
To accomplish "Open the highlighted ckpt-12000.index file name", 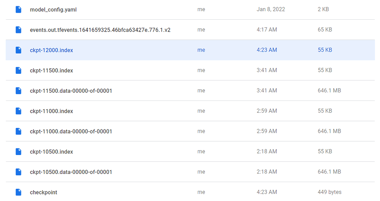I will [51, 50].
